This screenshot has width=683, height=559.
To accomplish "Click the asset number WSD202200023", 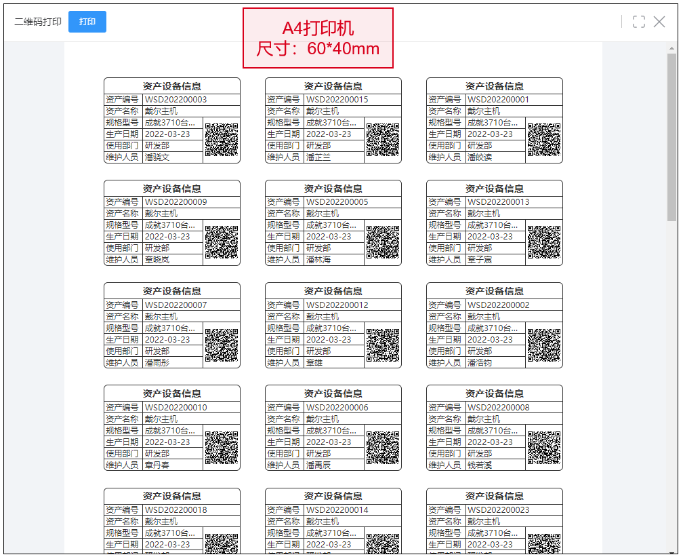I will 498,510.
